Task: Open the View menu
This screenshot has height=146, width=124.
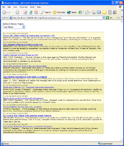Action: pyautogui.click(x=15, y=7)
